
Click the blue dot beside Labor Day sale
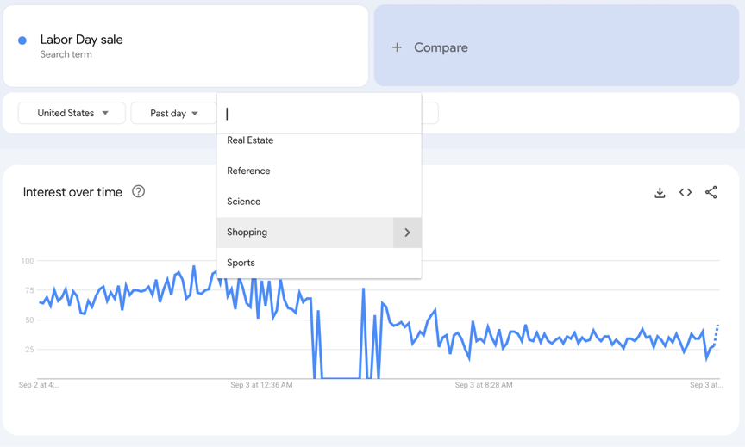coord(22,40)
